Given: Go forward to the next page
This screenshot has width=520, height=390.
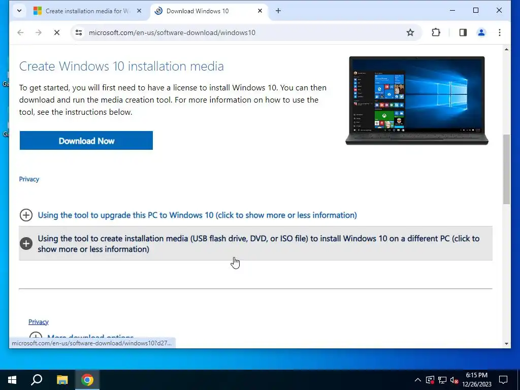Looking at the screenshot, I should tap(39, 32).
